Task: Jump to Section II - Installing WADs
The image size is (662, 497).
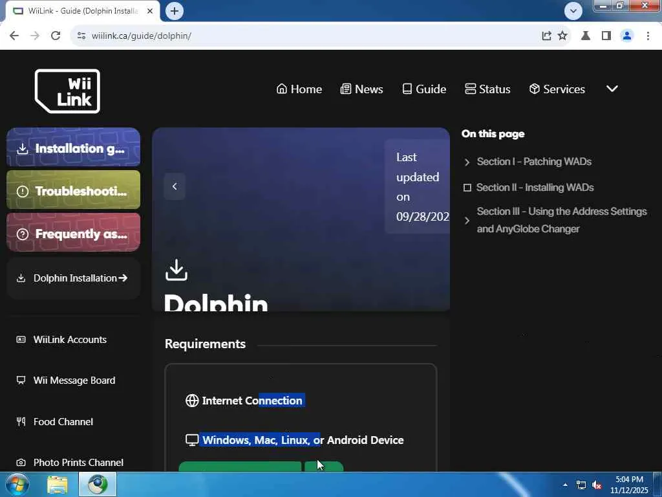Action: [535, 187]
